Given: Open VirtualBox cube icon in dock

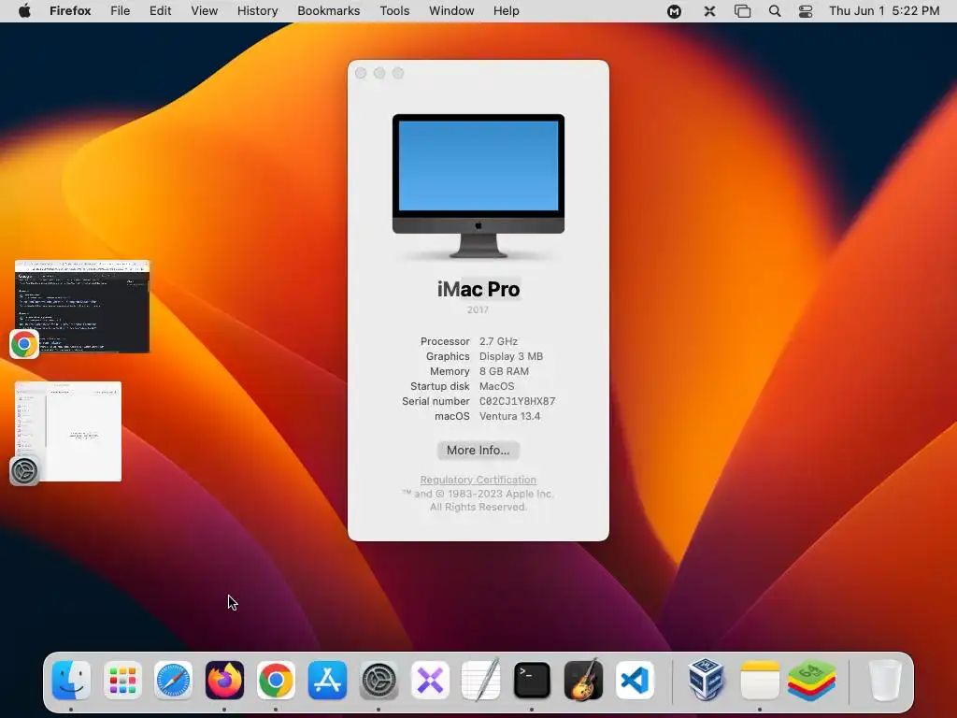Looking at the screenshot, I should click(707, 680).
